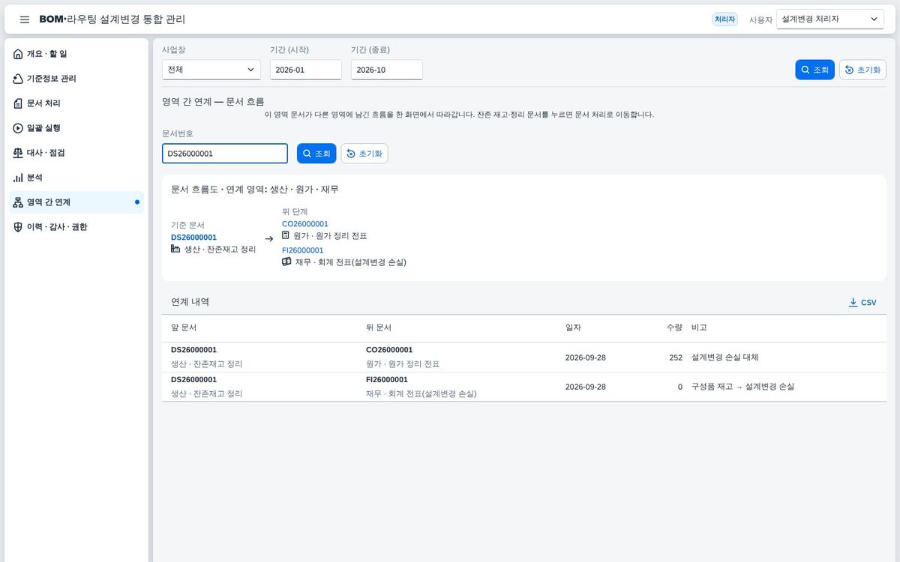Click the 앞 문서 column header
This screenshot has width=900, height=562.
pyautogui.click(x=184, y=328)
